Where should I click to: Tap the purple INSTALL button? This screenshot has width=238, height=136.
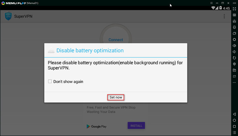pos(136,125)
